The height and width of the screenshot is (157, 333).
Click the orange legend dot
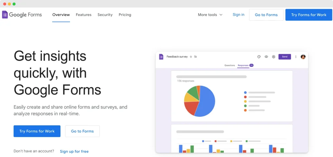click(245, 110)
